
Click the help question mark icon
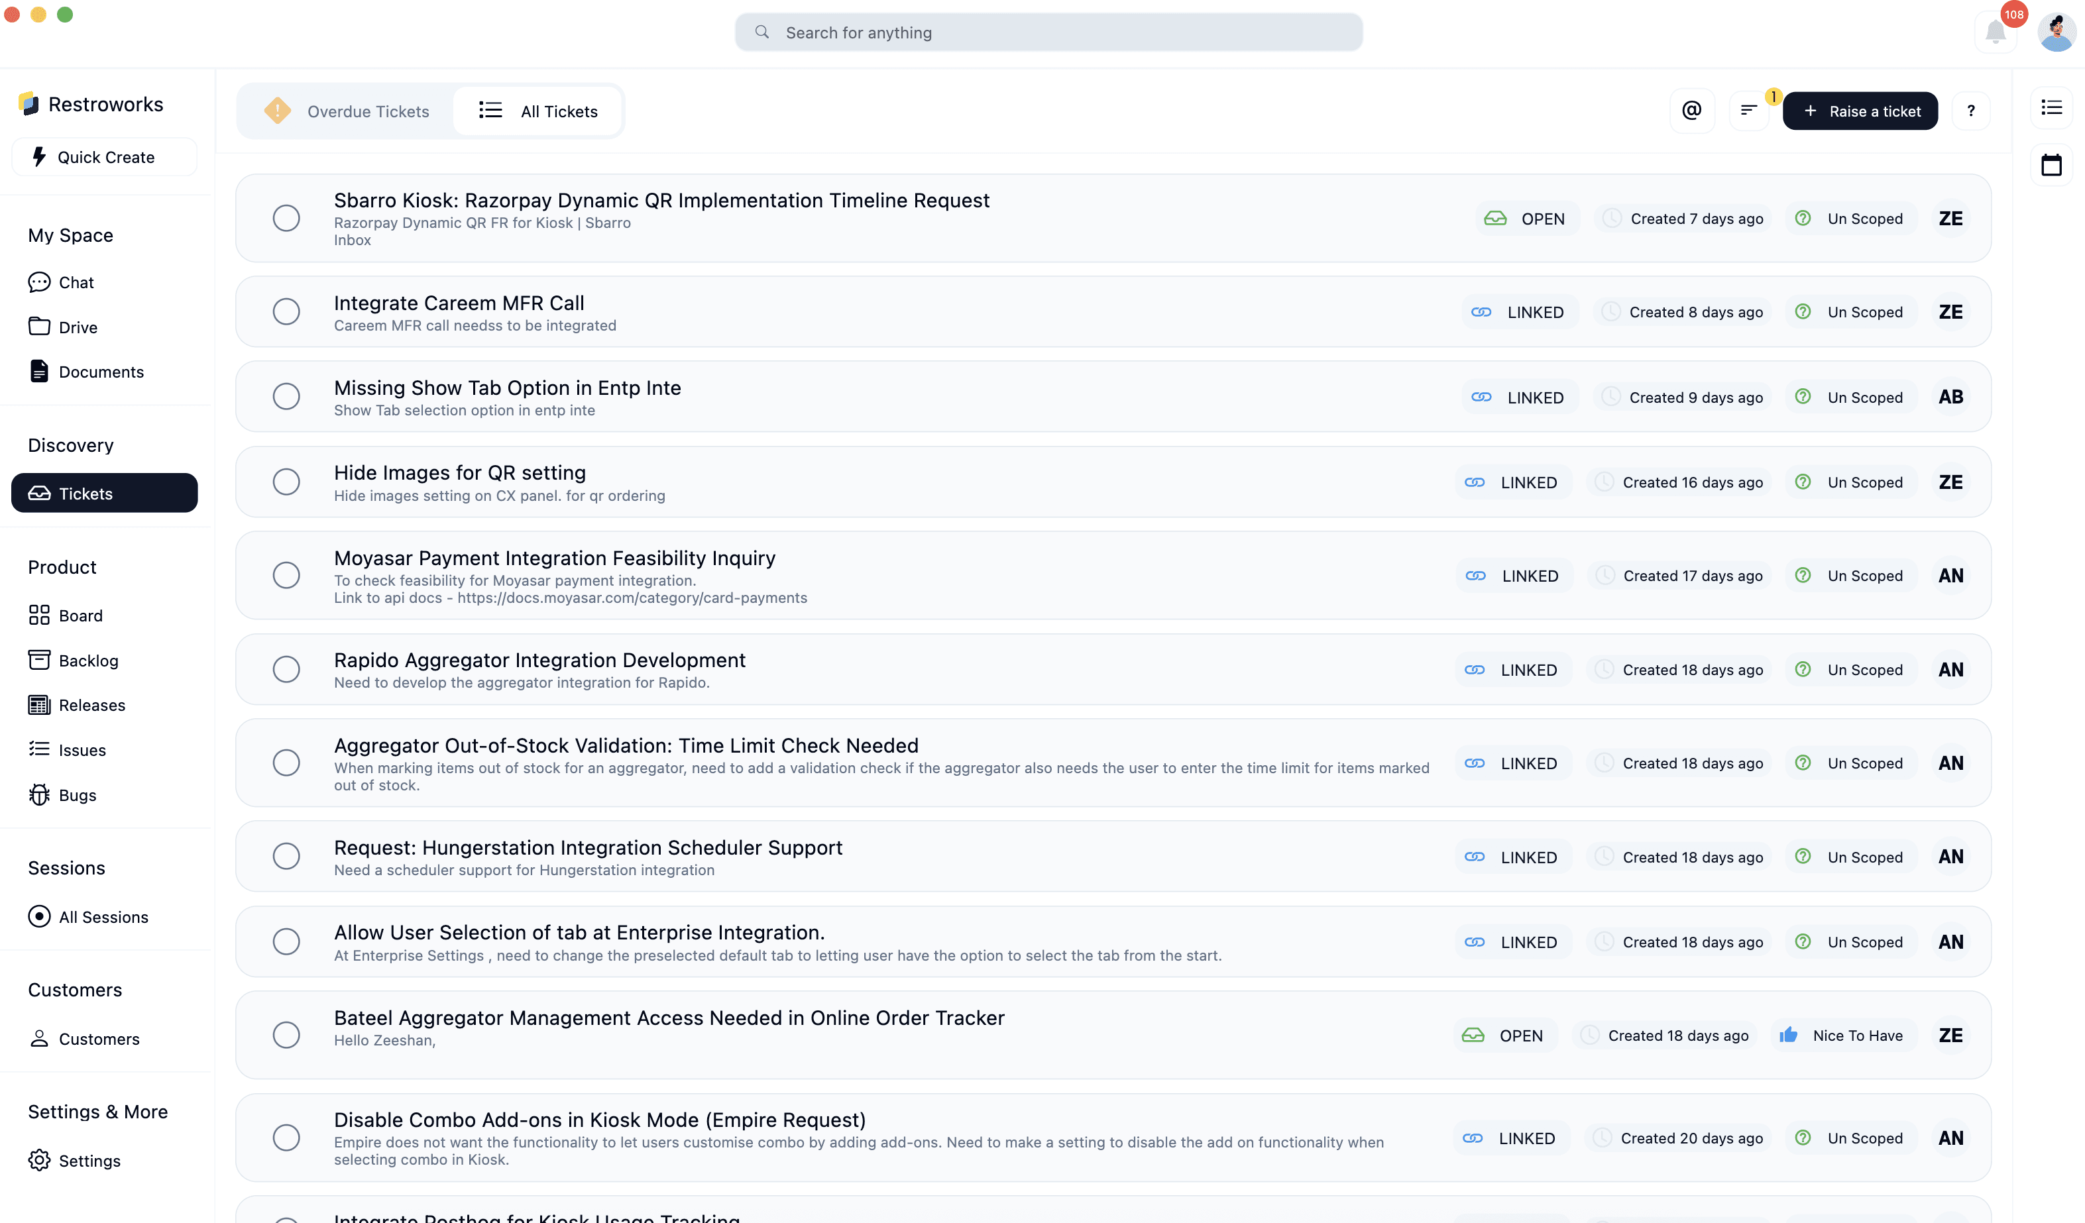click(x=1971, y=111)
